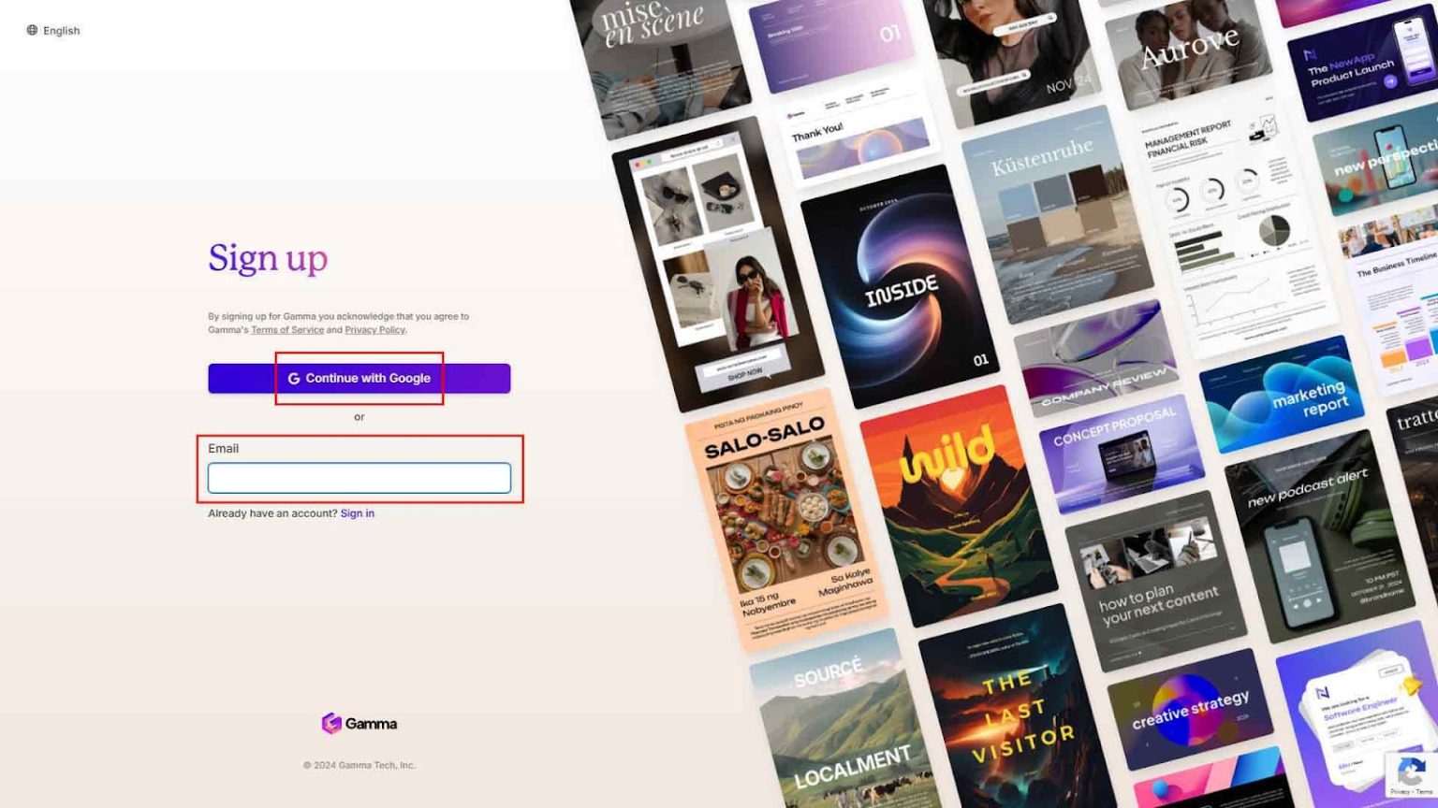
Task: Select the creative strategy thumbnail
Action: coord(1191,709)
